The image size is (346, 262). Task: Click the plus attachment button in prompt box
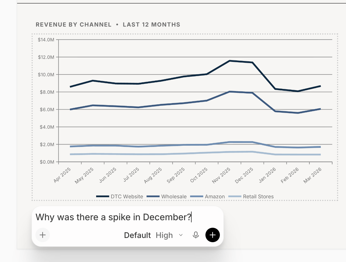click(43, 235)
